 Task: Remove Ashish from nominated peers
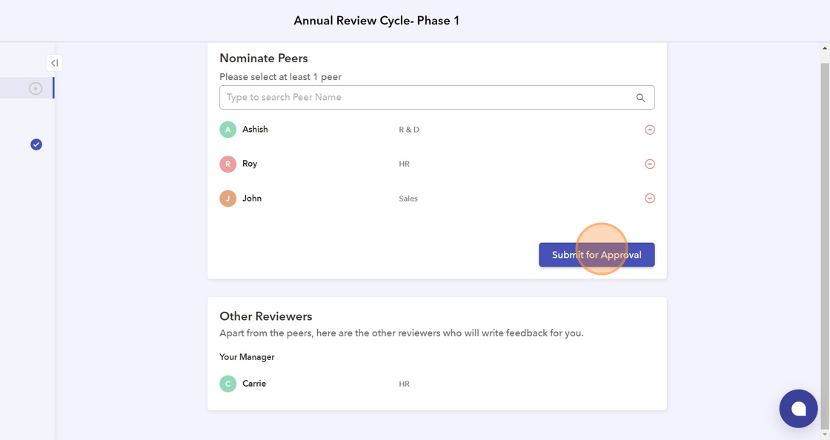pyautogui.click(x=650, y=130)
